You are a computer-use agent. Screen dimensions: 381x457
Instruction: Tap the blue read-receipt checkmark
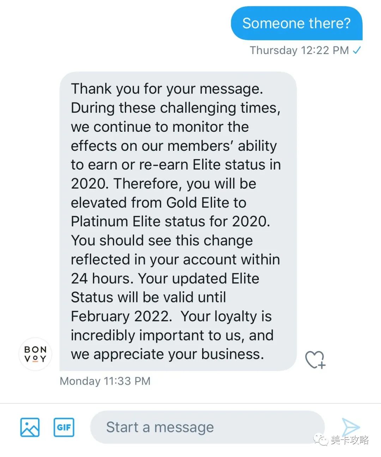click(357, 50)
